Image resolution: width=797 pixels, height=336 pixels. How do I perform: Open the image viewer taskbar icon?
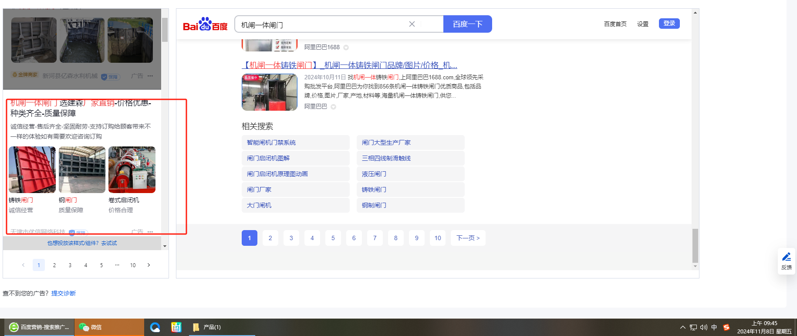pyautogui.click(x=176, y=327)
